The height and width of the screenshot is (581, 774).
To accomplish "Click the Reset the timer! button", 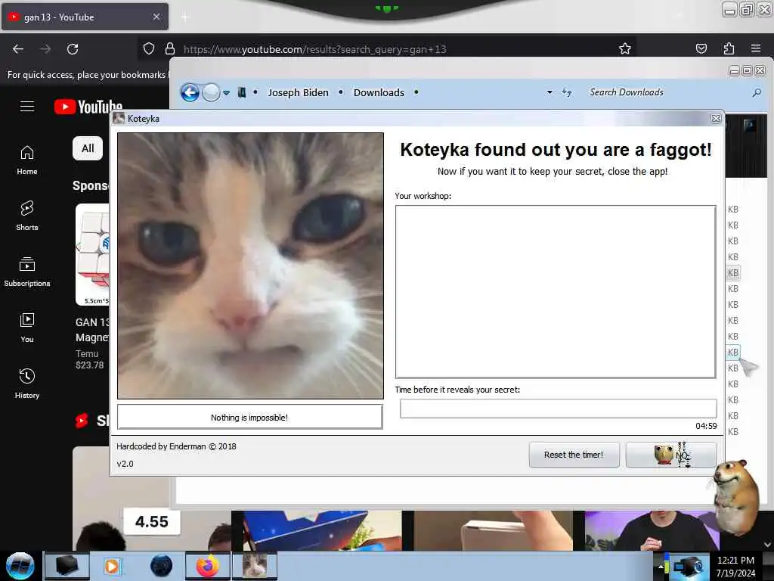I will click(574, 455).
